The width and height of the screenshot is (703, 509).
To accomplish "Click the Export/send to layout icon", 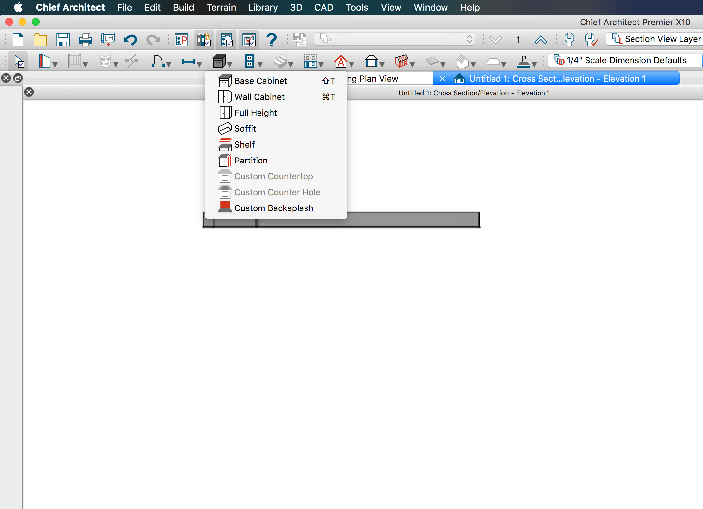I will click(x=108, y=40).
